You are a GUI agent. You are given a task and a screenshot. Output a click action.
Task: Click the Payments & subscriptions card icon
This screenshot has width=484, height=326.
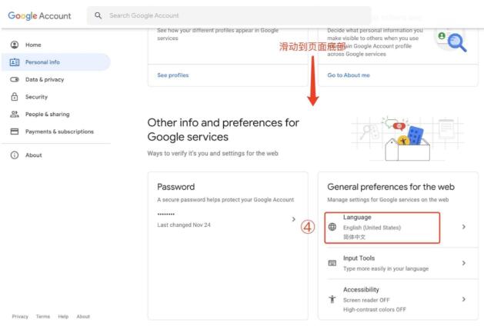coord(15,131)
